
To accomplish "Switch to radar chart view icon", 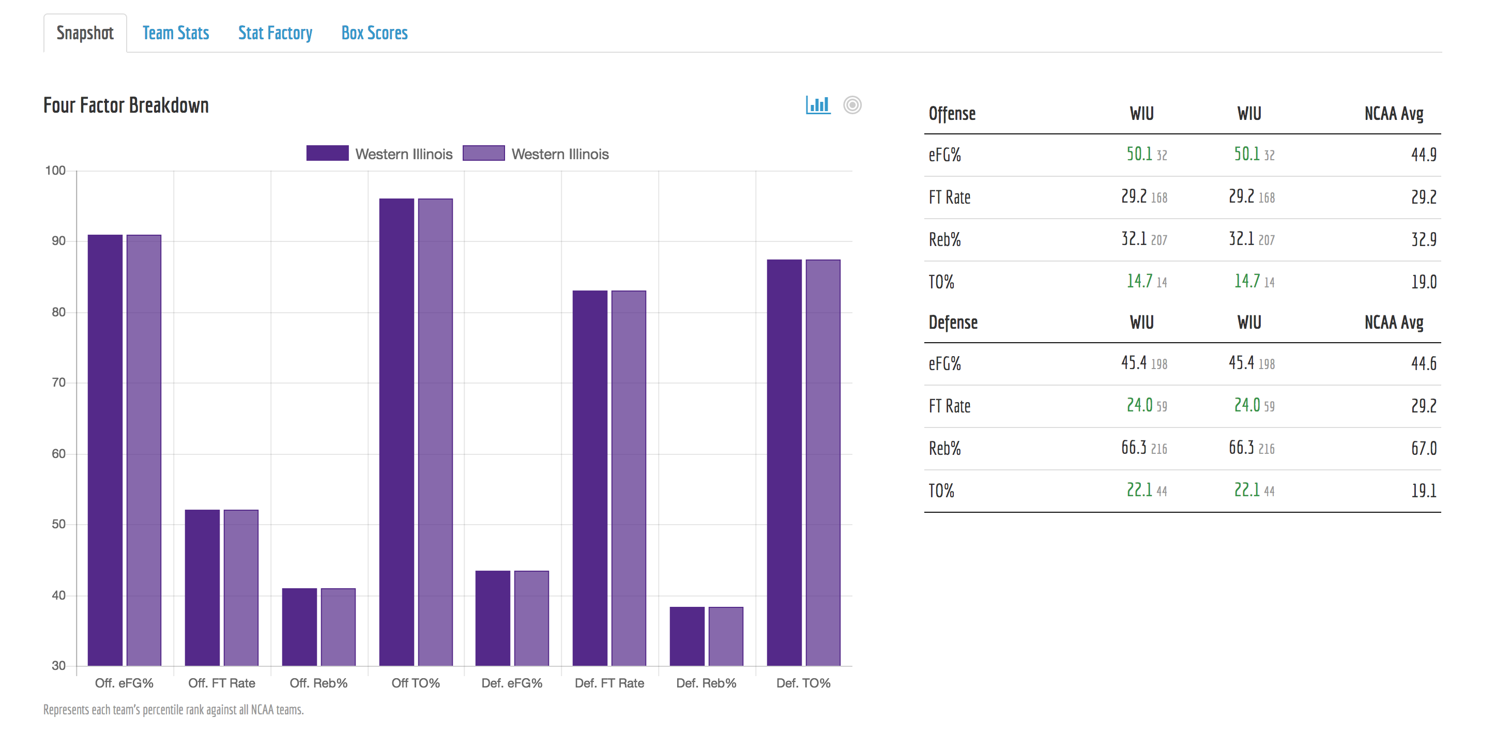I will click(852, 105).
